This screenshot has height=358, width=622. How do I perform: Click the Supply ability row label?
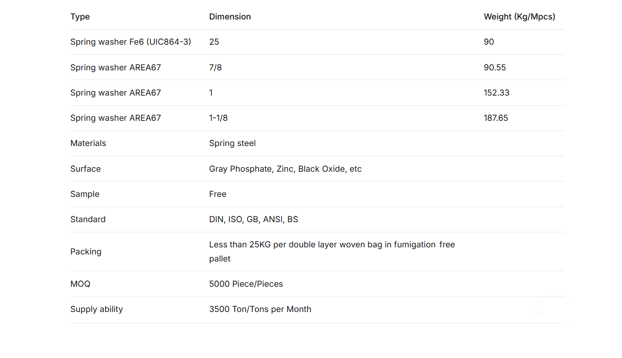(x=96, y=309)
